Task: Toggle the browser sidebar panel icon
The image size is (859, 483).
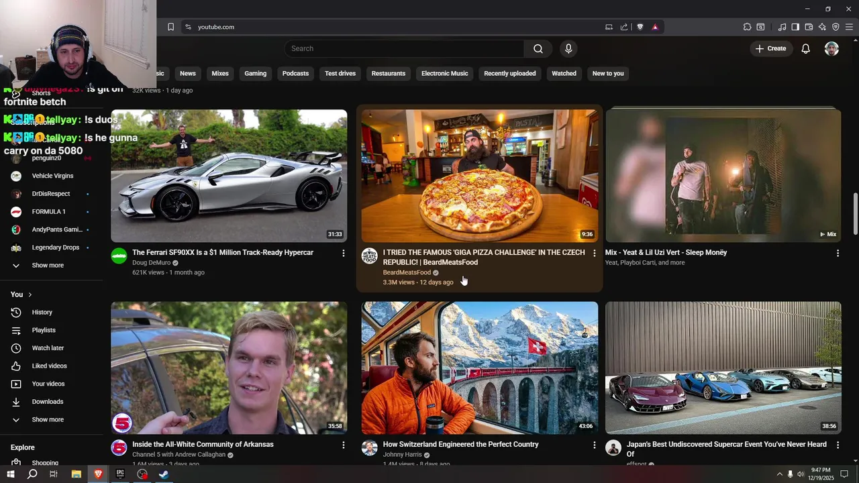Action: pyautogui.click(x=795, y=27)
